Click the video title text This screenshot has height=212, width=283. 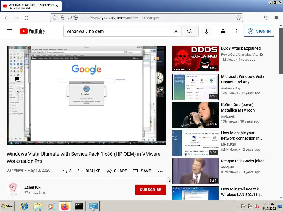click(83, 157)
